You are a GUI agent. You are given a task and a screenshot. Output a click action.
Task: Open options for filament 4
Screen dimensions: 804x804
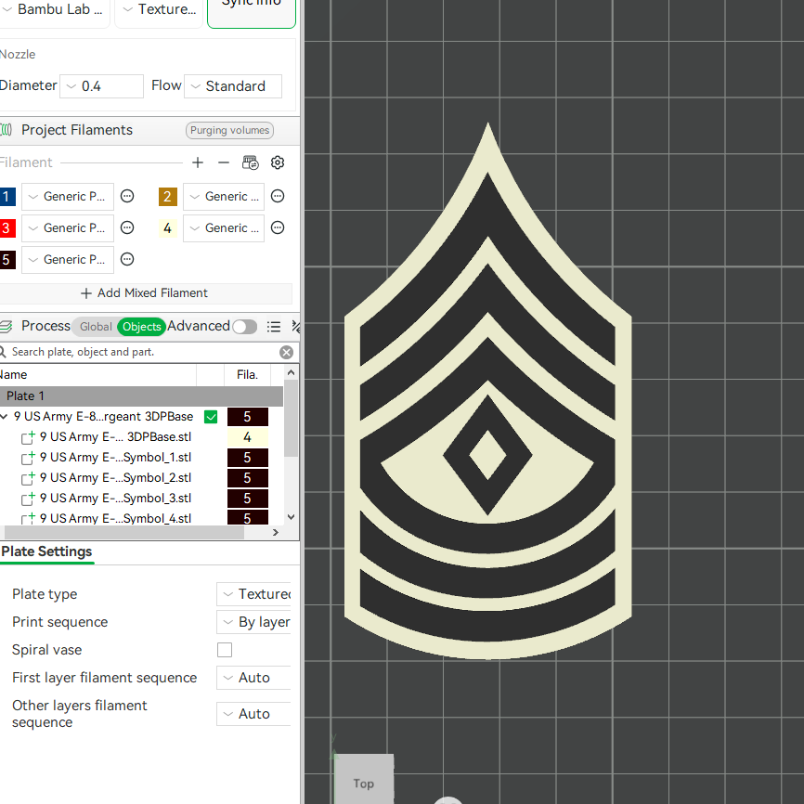278,227
